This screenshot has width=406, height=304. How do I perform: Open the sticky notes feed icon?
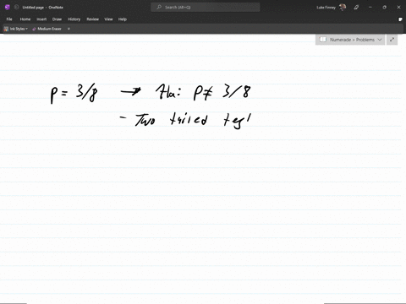coord(400,19)
